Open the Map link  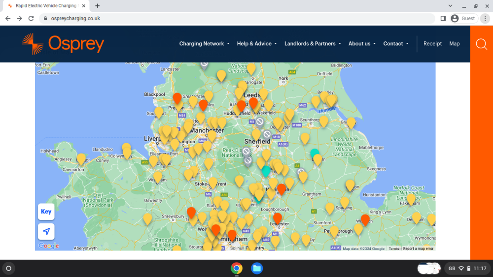pyautogui.click(x=455, y=44)
